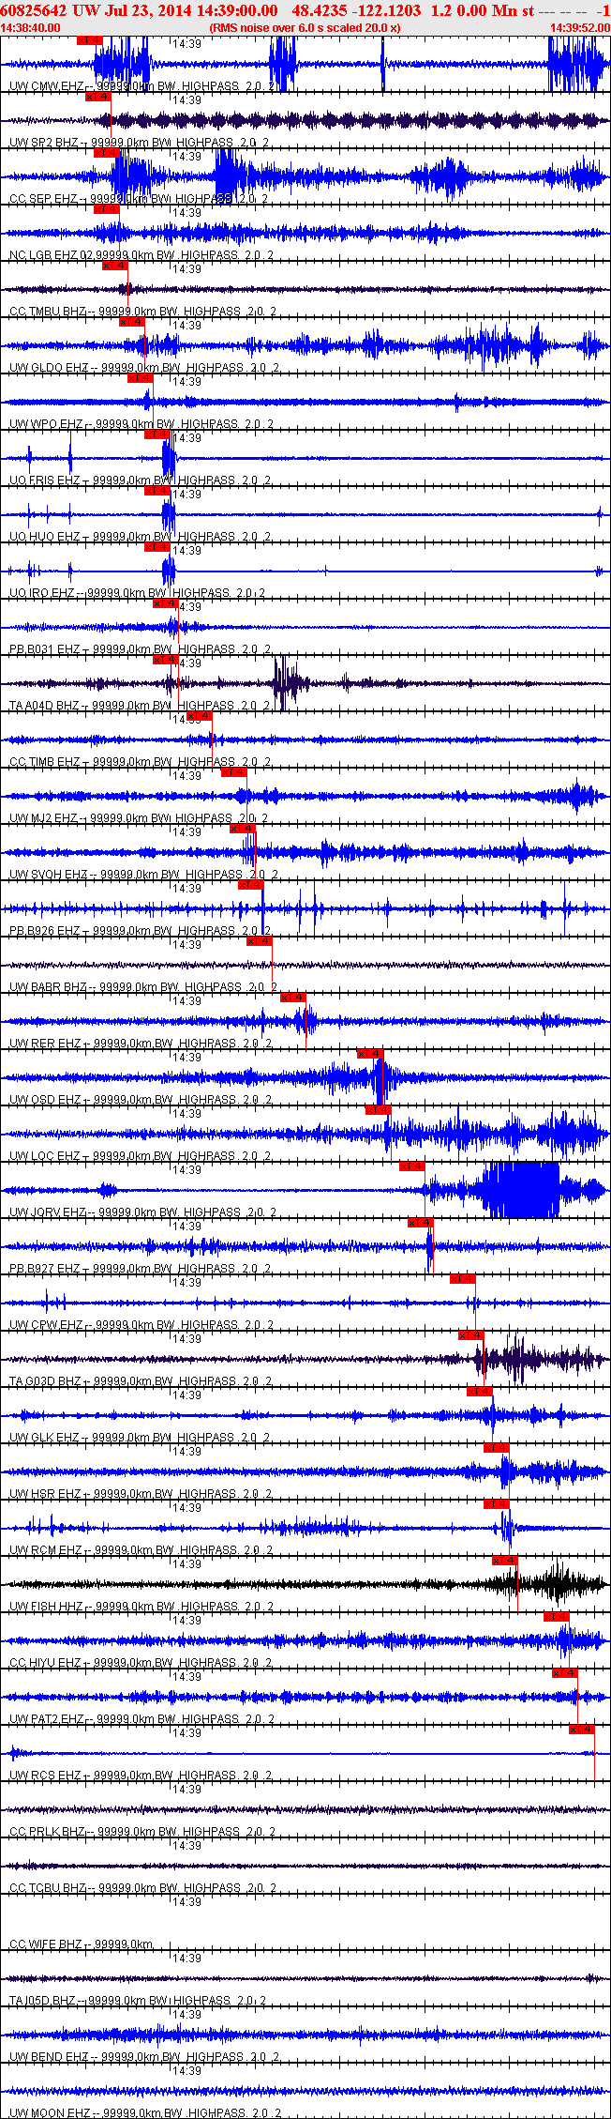Select the pick flag on the UW BABR trace
The height and width of the screenshot is (2119, 611).
pos(259,941)
